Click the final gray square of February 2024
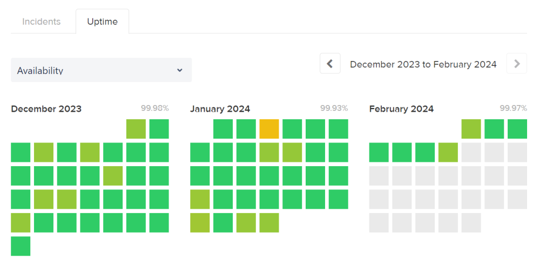 pyautogui.click(x=471, y=223)
